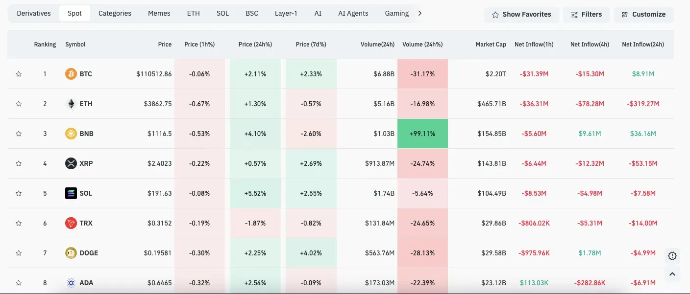Click the Cardano ADA coin icon
Screen dimensions: 690x294
pos(71,283)
